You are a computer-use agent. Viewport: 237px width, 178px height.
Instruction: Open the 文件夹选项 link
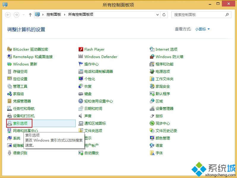[93, 131]
